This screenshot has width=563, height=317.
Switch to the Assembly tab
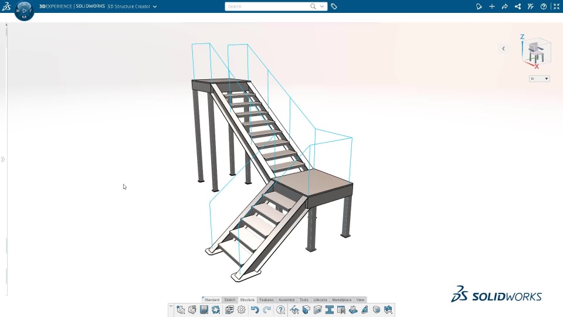(x=287, y=300)
